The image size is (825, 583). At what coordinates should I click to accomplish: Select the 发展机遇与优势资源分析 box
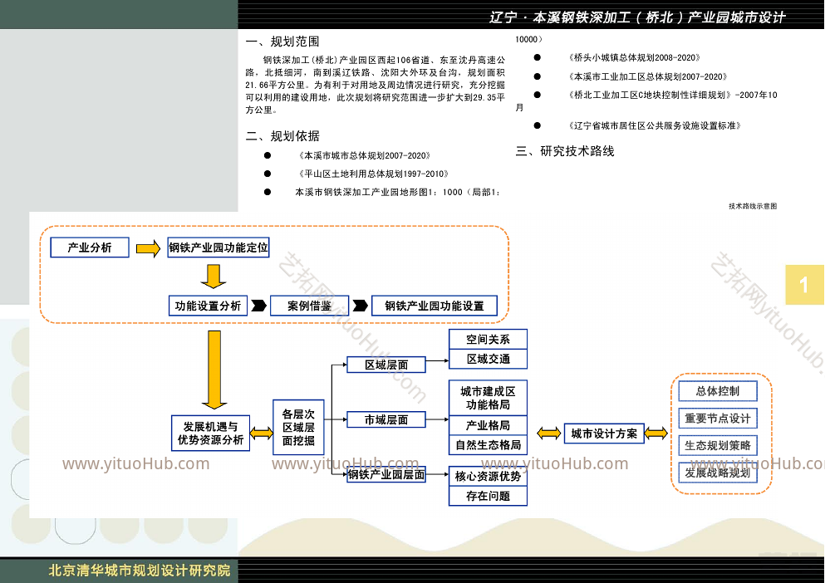click(210, 433)
